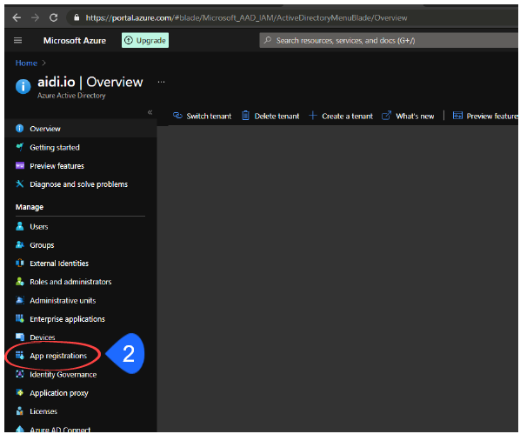The width and height of the screenshot is (520, 434).
Task: Click the Users icon in Manage
Action: tap(20, 226)
